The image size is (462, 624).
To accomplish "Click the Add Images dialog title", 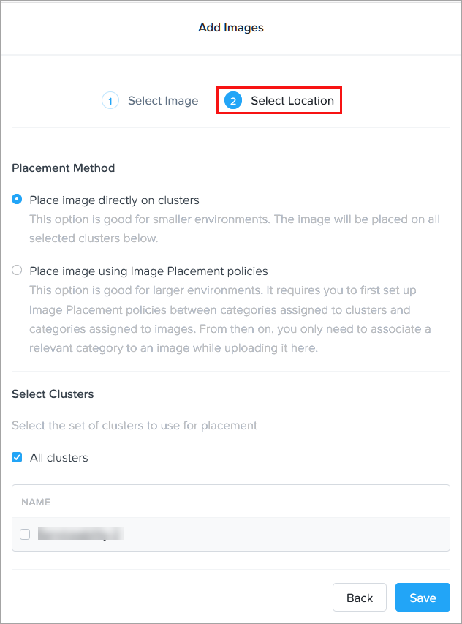I will pyautogui.click(x=231, y=28).
